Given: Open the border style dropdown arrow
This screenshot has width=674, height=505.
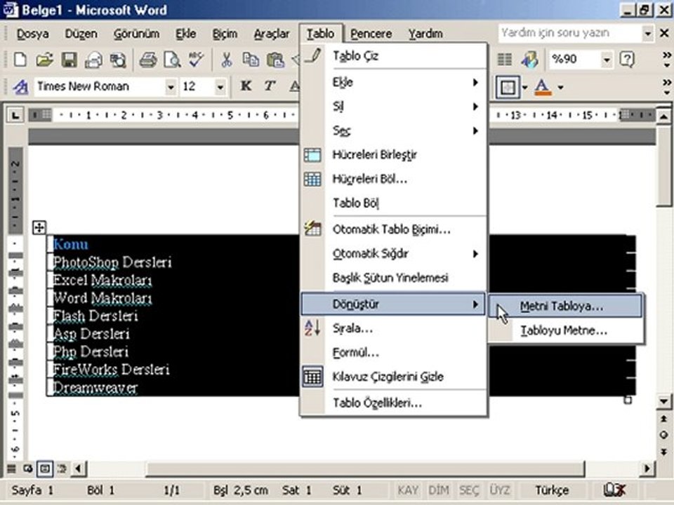Looking at the screenshot, I should [525, 87].
